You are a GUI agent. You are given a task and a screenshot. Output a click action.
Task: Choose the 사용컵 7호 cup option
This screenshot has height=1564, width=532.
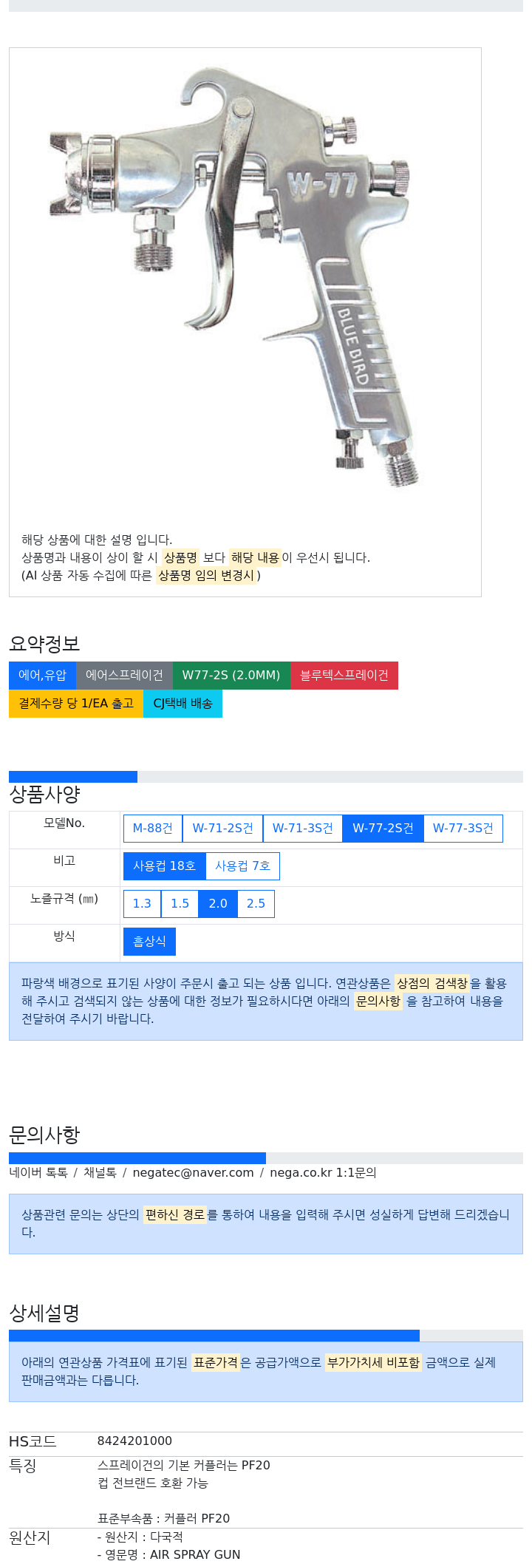click(x=242, y=866)
